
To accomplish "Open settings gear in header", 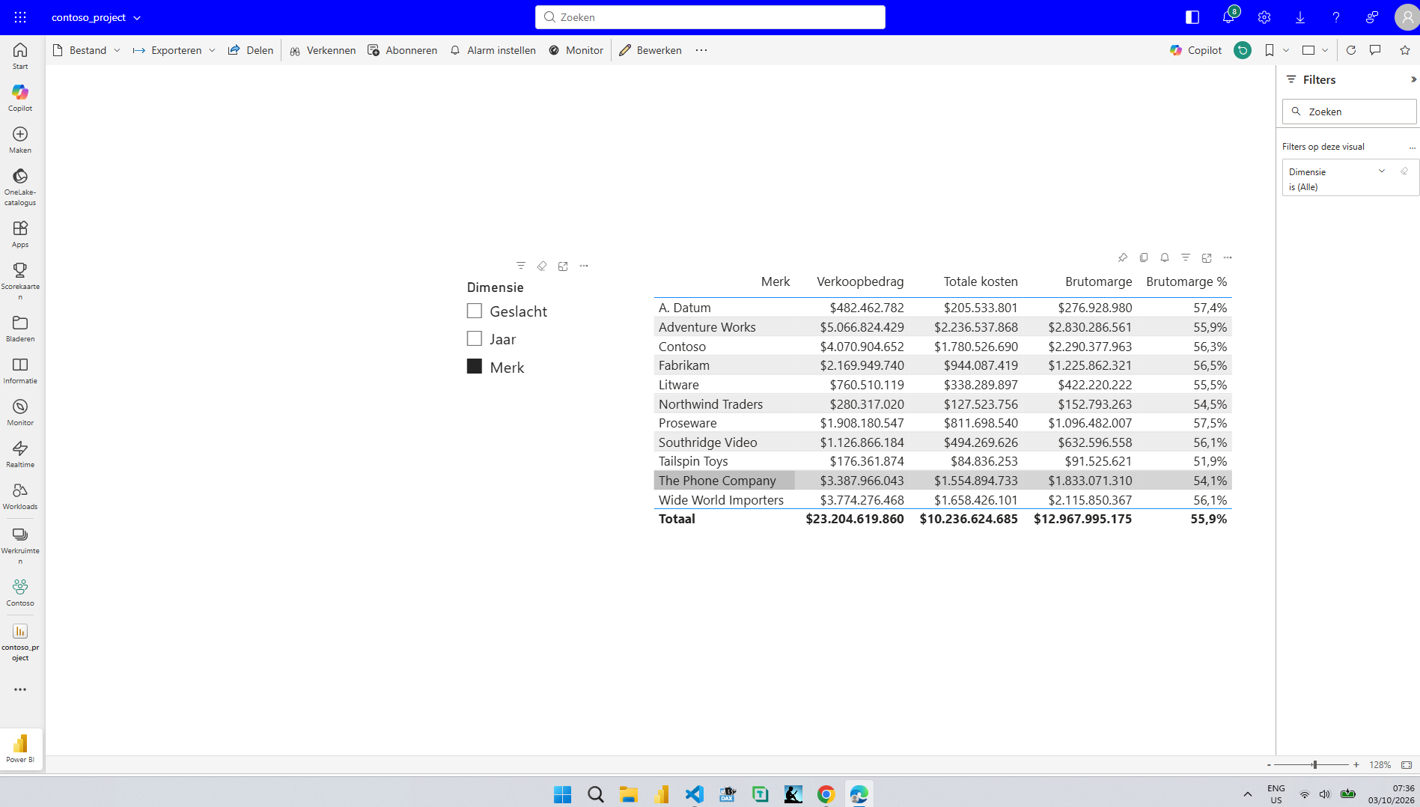I will 1264,17.
